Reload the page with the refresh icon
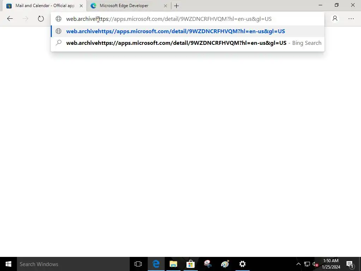Viewport: 361px width, 271px height. 41,19
